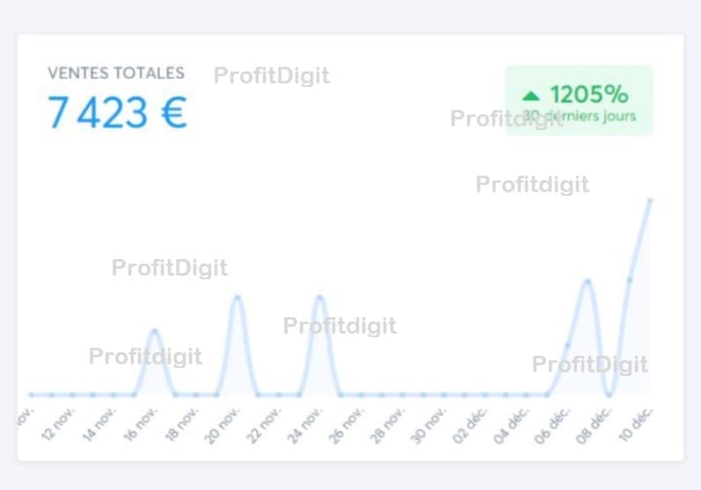
Task: Click the "30 derniers jours" label
Action: pyautogui.click(x=580, y=116)
